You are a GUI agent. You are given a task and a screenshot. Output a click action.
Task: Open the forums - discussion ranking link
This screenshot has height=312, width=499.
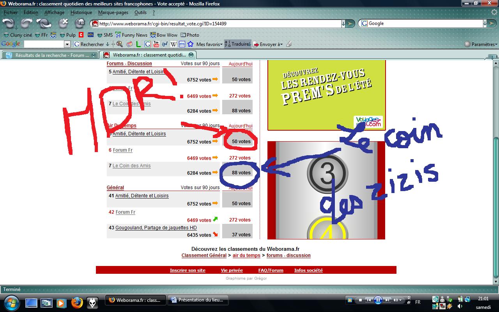pyautogui.click(x=288, y=255)
